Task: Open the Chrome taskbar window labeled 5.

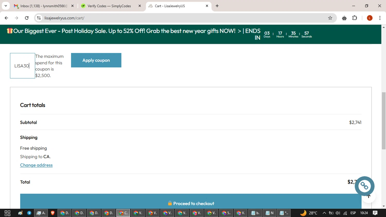Action: pos(226,213)
